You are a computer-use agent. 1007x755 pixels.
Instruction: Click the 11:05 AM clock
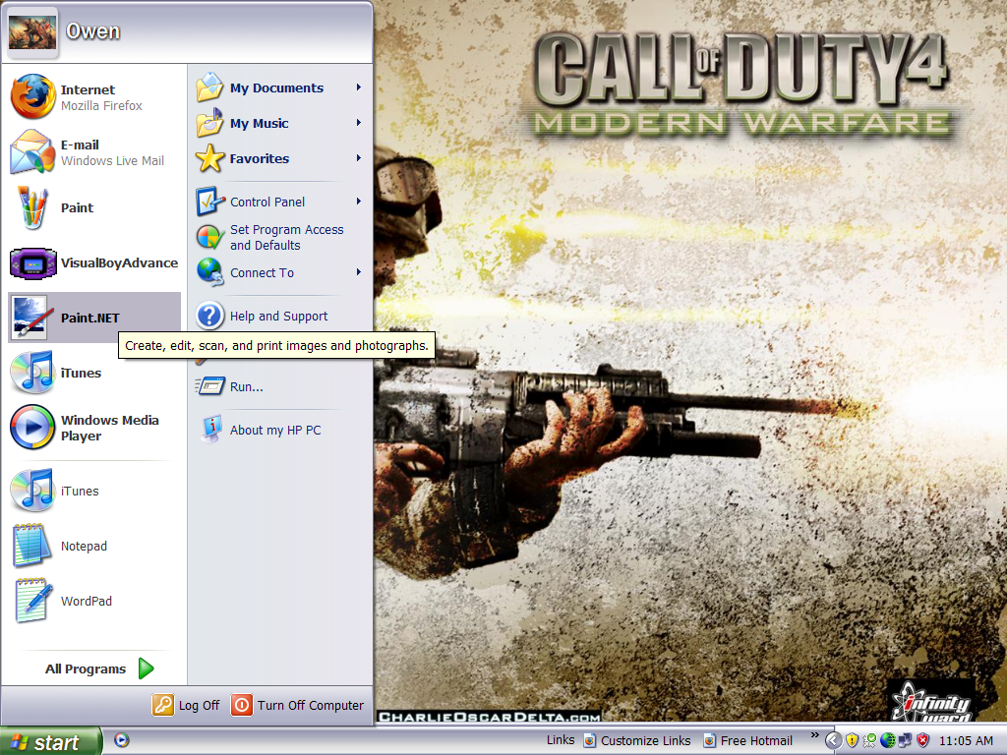(966, 740)
